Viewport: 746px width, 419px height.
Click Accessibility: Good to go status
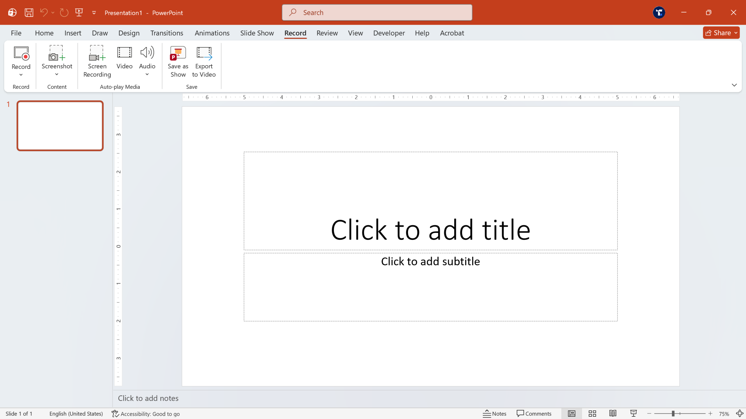pos(146,413)
